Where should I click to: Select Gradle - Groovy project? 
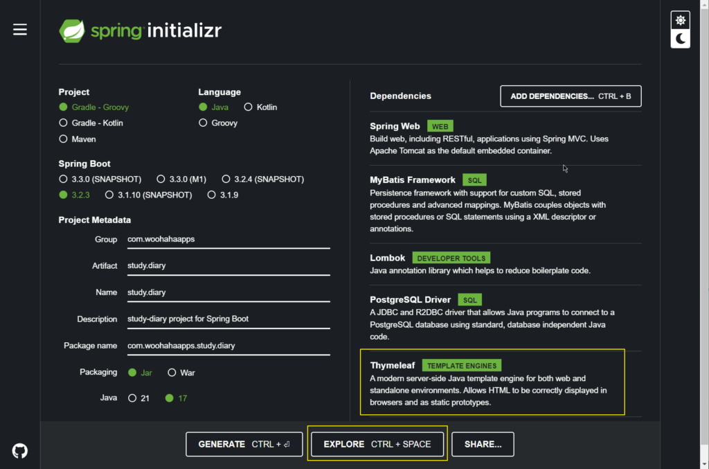(94, 107)
